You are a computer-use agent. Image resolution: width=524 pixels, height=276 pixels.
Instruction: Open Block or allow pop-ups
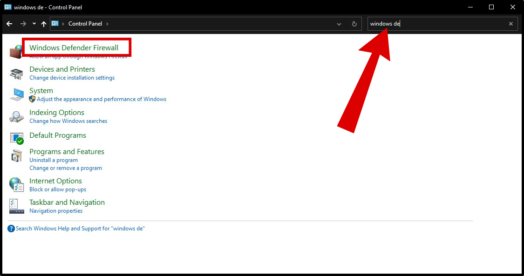(58, 189)
